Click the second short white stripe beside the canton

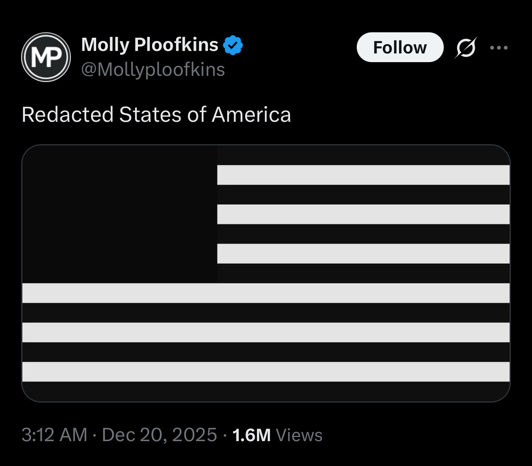tap(363, 214)
